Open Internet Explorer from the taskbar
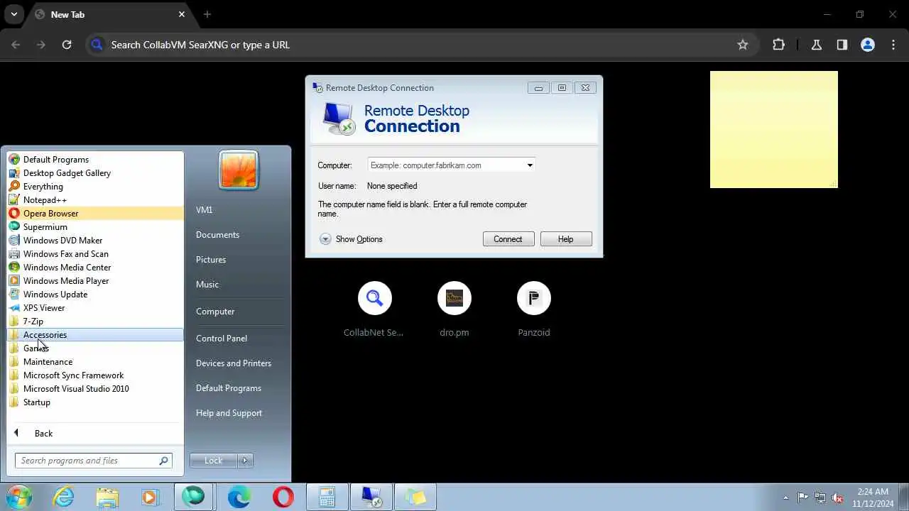909x511 pixels. click(64, 497)
